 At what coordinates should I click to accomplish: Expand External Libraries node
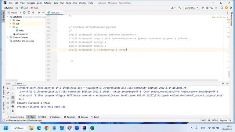[7, 37]
